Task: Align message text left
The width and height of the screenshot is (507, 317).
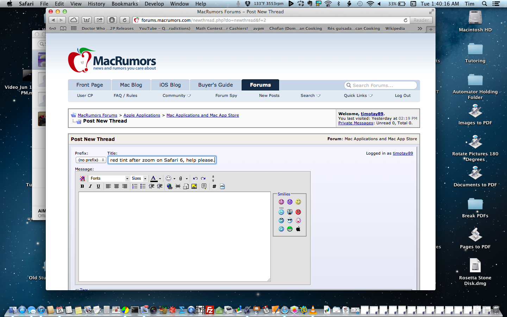Action: [x=108, y=186]
